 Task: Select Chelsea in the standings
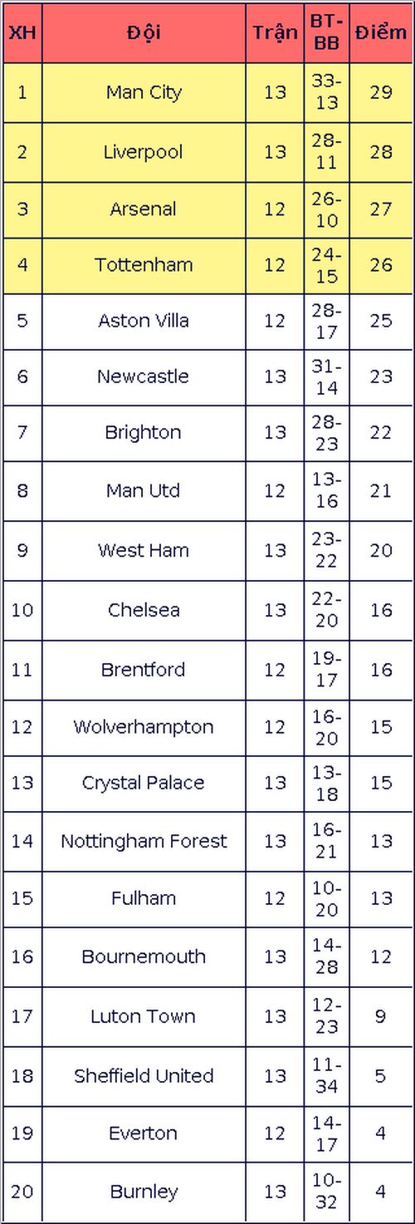coord(144,610)
